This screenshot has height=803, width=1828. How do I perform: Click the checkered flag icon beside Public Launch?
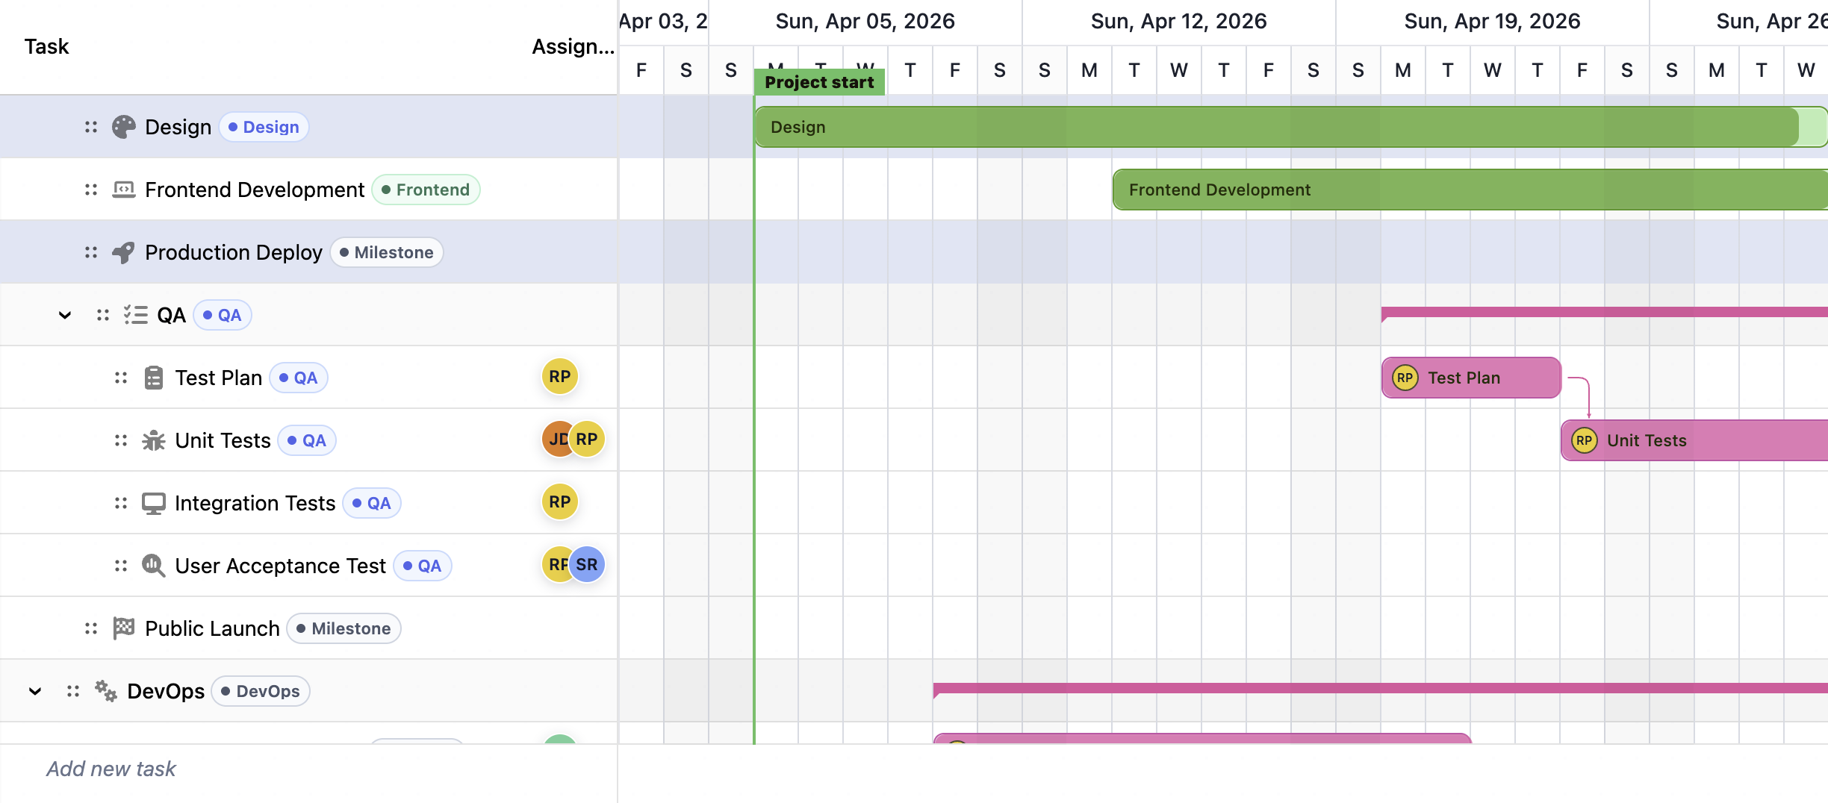pos(124,628)
